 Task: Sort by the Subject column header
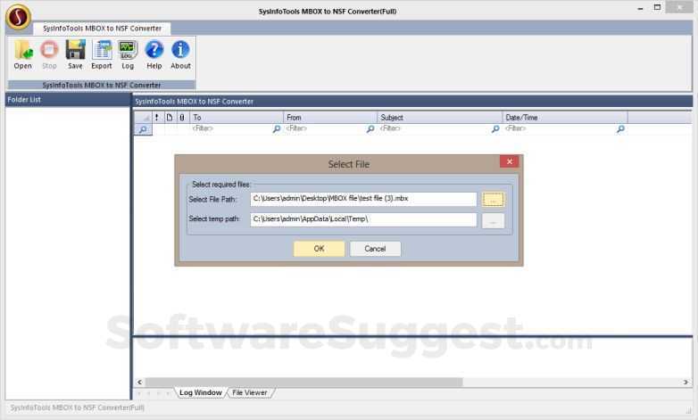point(440,118)
